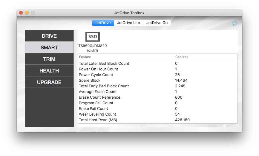This screenshot has width=259, height=156.
Task: Open the SMART section
Action: (x=49, y=48)
